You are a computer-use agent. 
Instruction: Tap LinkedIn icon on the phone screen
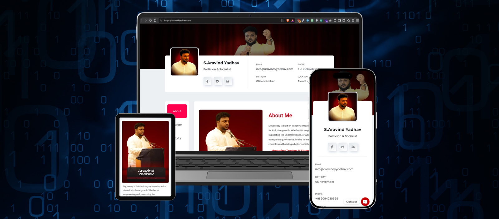[353, 147]
